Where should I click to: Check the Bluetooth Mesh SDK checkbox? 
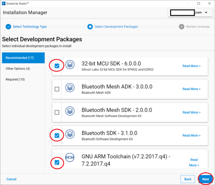click(57, 112)
